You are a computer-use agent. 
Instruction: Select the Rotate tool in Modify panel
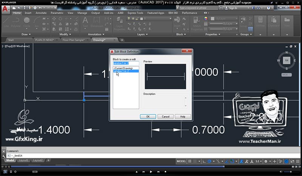coord(60,19)
